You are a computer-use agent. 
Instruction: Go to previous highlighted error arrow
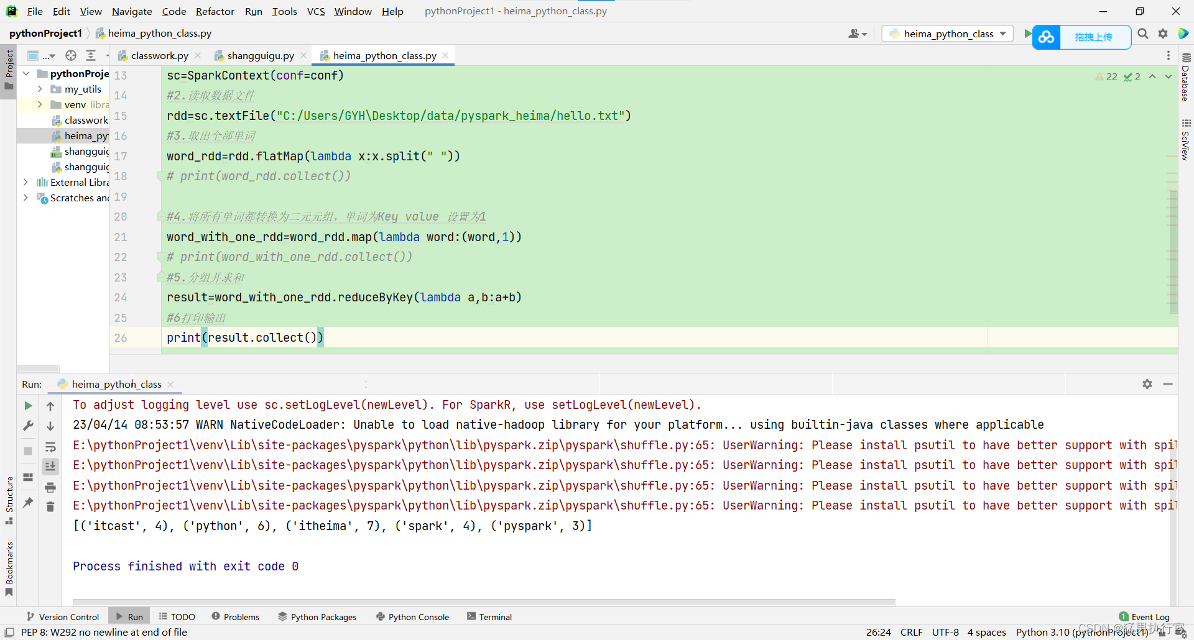1152,76
